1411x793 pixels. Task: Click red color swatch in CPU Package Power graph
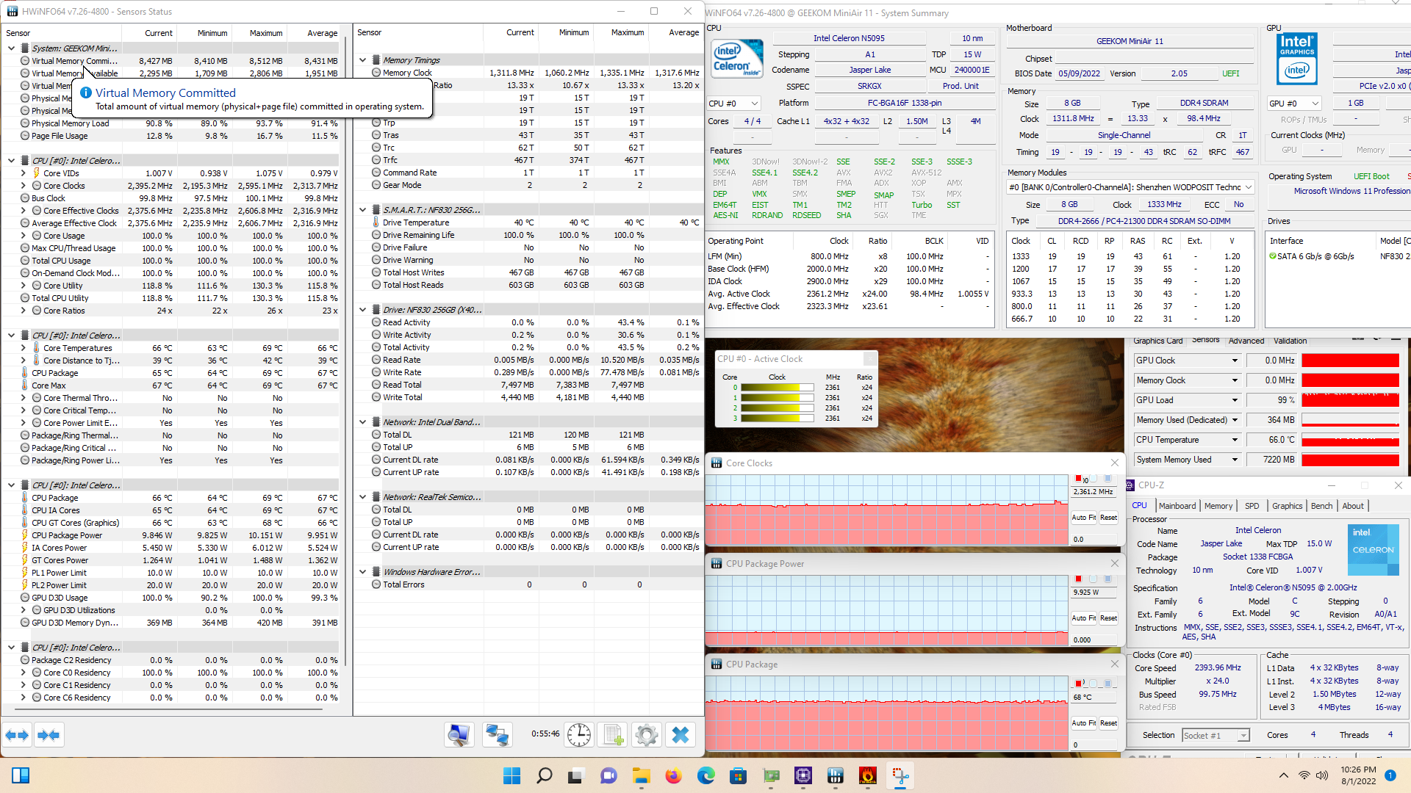[1078, 579]
